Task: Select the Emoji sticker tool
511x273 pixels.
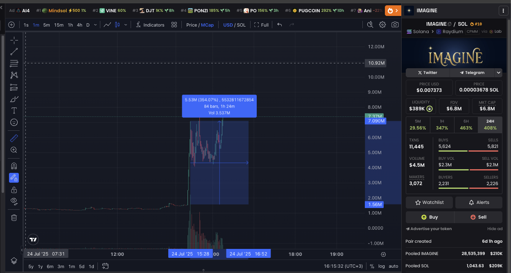Action: pyautogui.click(x=14, y=122)
